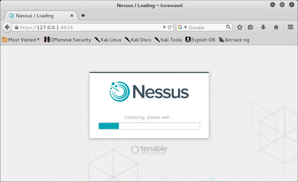The height and width of the screenshot is (182, 298).
Task: Go to home page icon
Action: 276,27
